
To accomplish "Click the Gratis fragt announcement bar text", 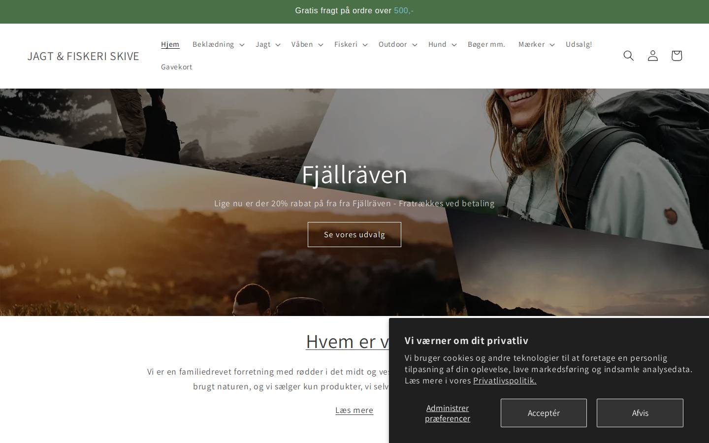I will [354, 11].
